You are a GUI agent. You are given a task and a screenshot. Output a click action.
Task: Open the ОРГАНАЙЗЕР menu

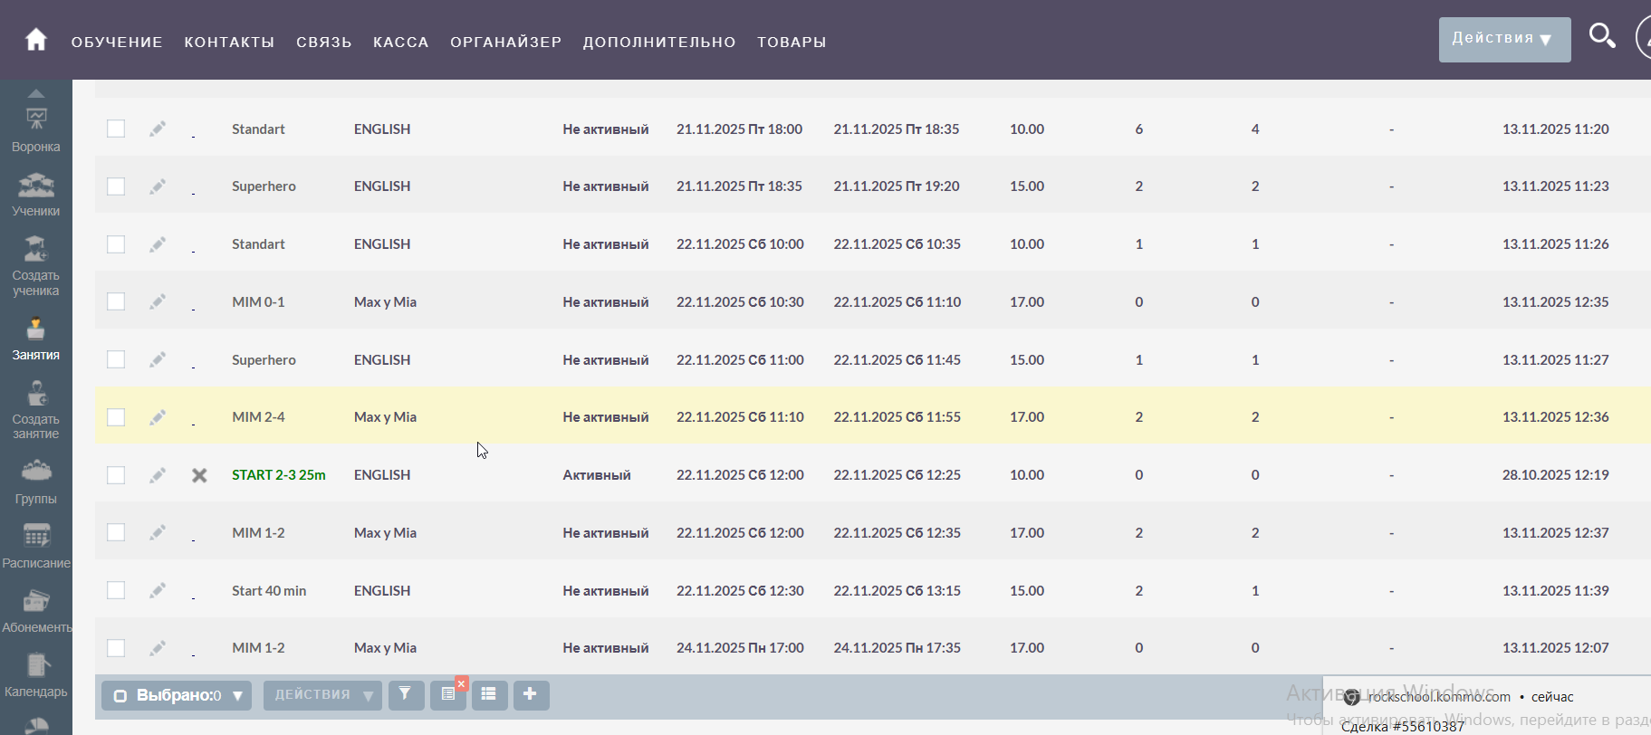coord(506,43)
